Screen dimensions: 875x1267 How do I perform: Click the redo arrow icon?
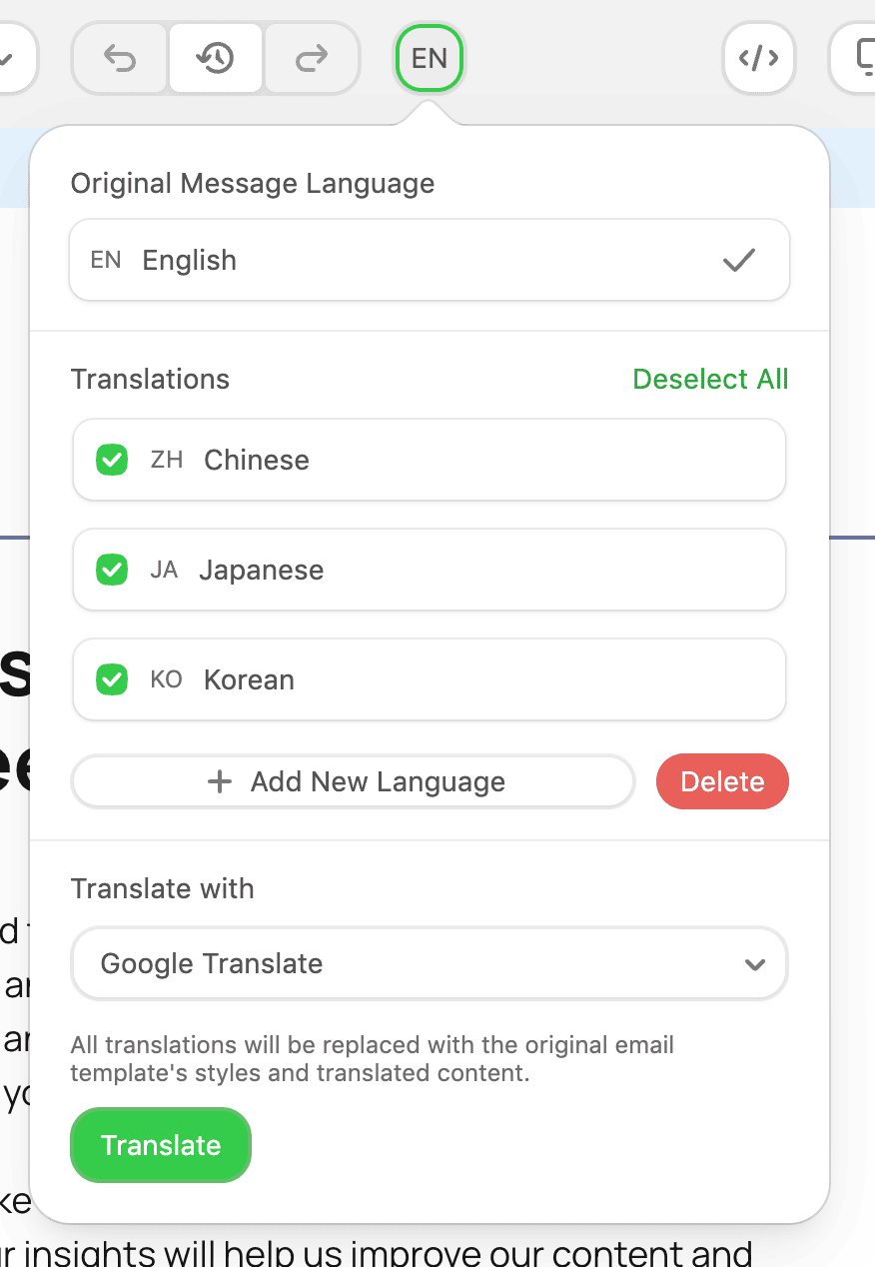(312, 59)
